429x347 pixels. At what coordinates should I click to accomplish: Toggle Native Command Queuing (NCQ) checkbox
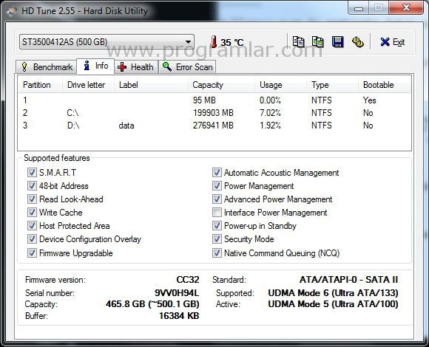[217, 252]
